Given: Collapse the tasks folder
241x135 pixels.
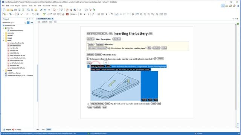Looking at the screenshot, I should tap(3, 40).
